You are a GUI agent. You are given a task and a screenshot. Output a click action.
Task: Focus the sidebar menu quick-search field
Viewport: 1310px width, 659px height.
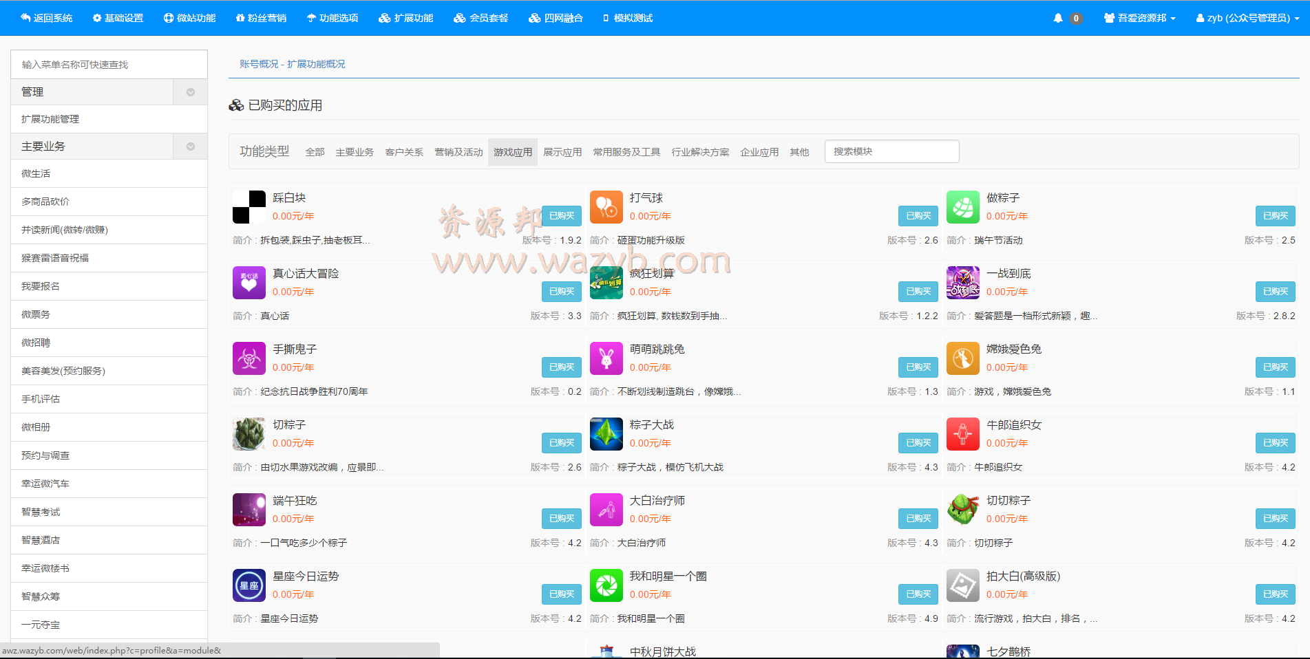[x=109, y=65]
